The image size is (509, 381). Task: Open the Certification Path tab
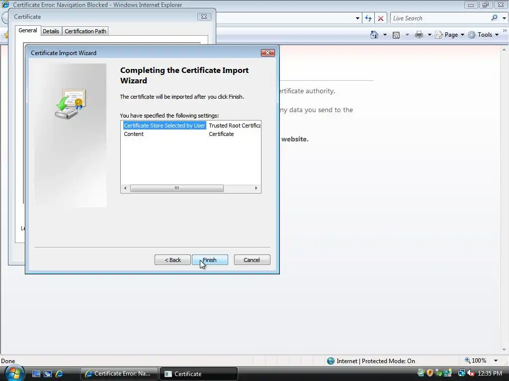(85, 31)
